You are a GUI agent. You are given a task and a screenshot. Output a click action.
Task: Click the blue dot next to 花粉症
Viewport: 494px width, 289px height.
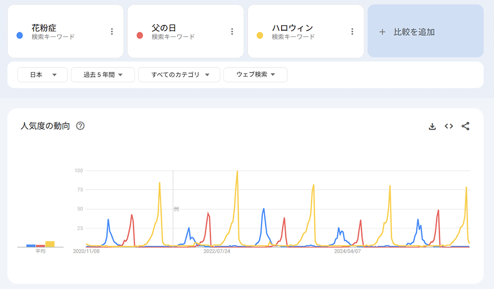(20, 36)
